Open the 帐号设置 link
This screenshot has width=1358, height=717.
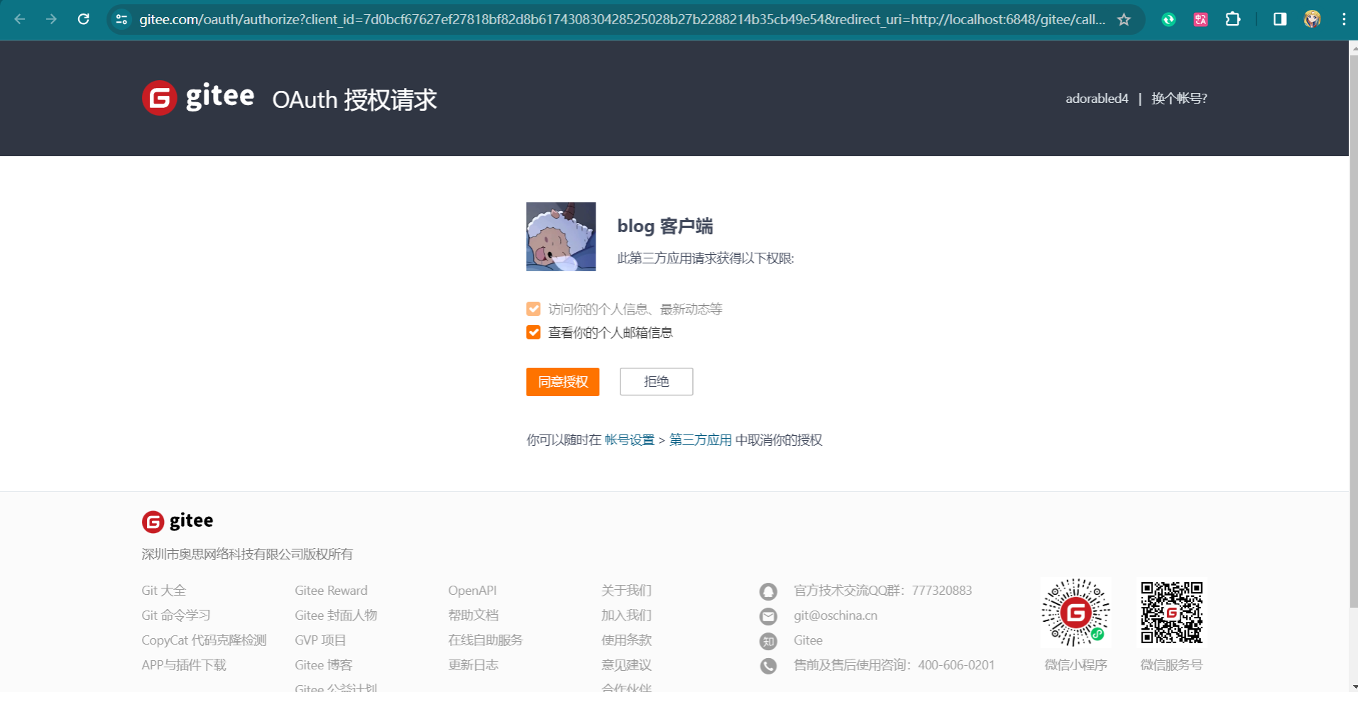(x=629, y=440)
